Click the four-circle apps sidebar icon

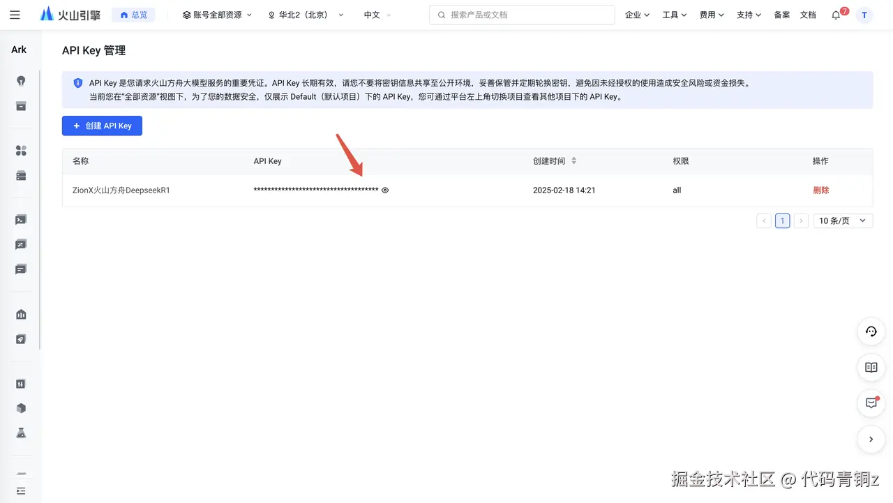point(21,151)
